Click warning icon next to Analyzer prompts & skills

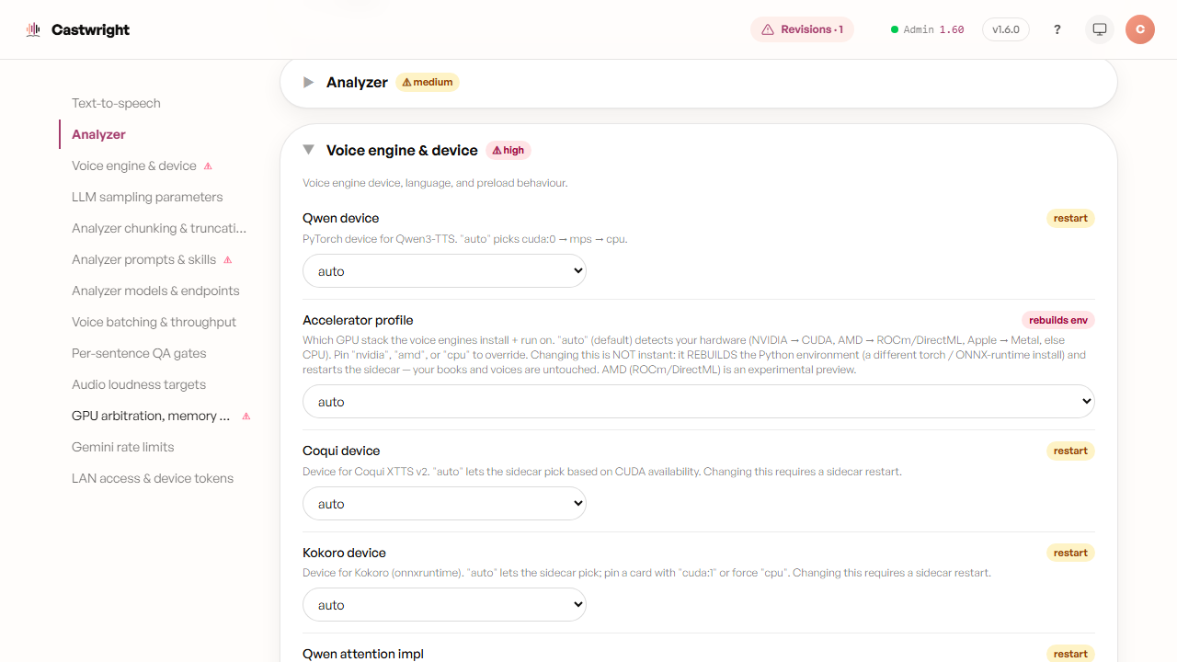pos(228,260)
